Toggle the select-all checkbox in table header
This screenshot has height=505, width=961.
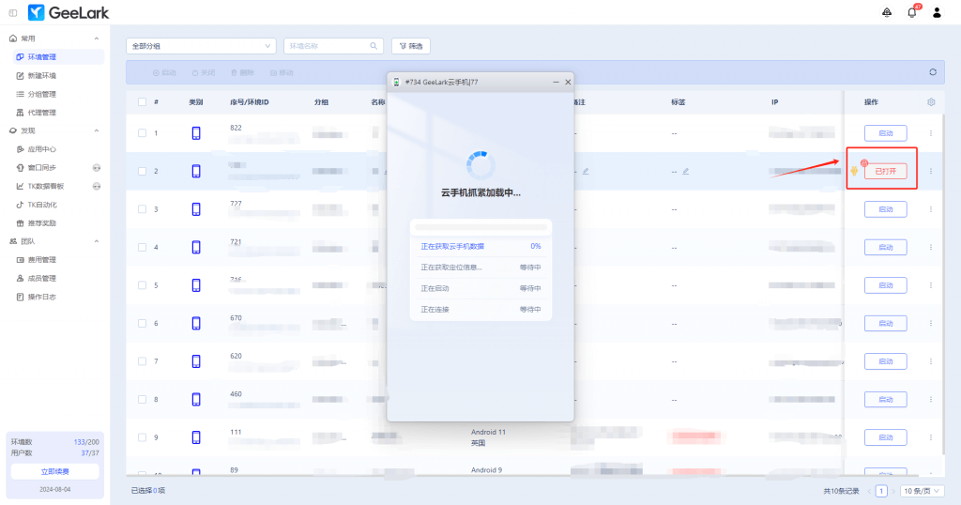tap(142, 102)
